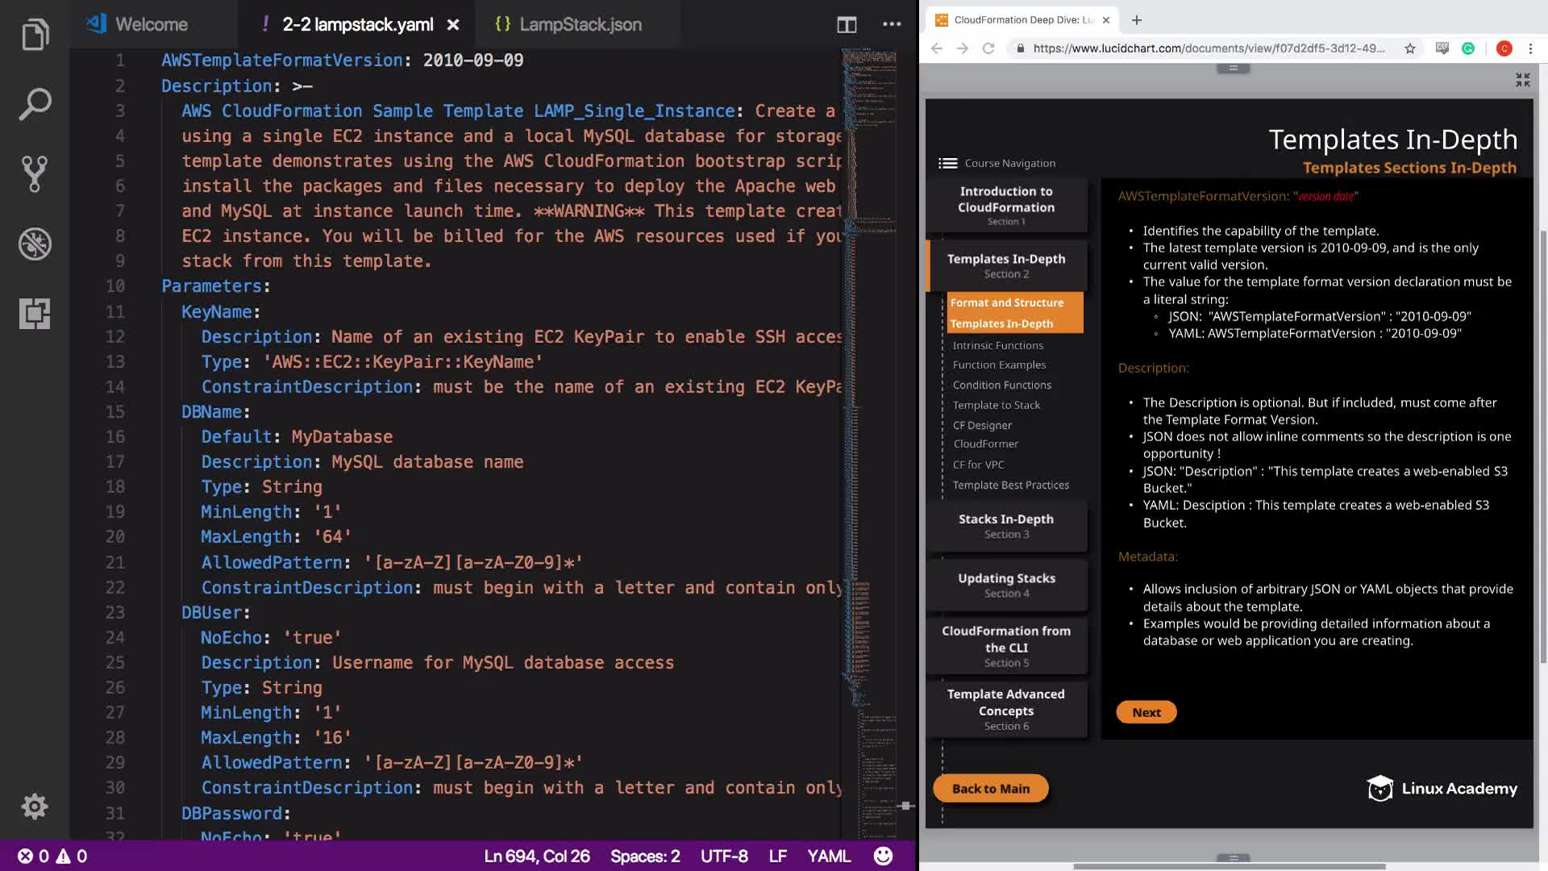This screenshot has height=871, width=1548.
Task: Open the YAML language mode selector
Action: (828, 856)
